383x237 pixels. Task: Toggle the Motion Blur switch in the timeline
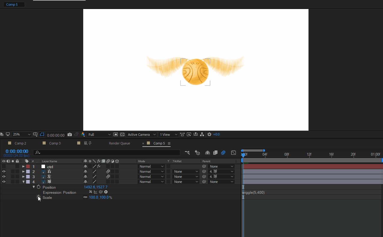point(223,153)
